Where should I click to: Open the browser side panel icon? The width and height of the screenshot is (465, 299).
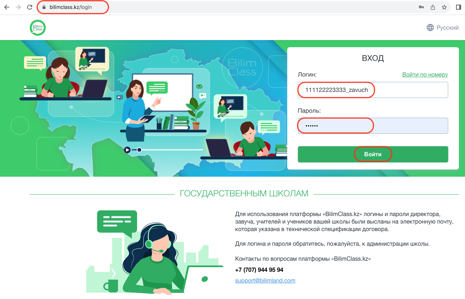459,7
